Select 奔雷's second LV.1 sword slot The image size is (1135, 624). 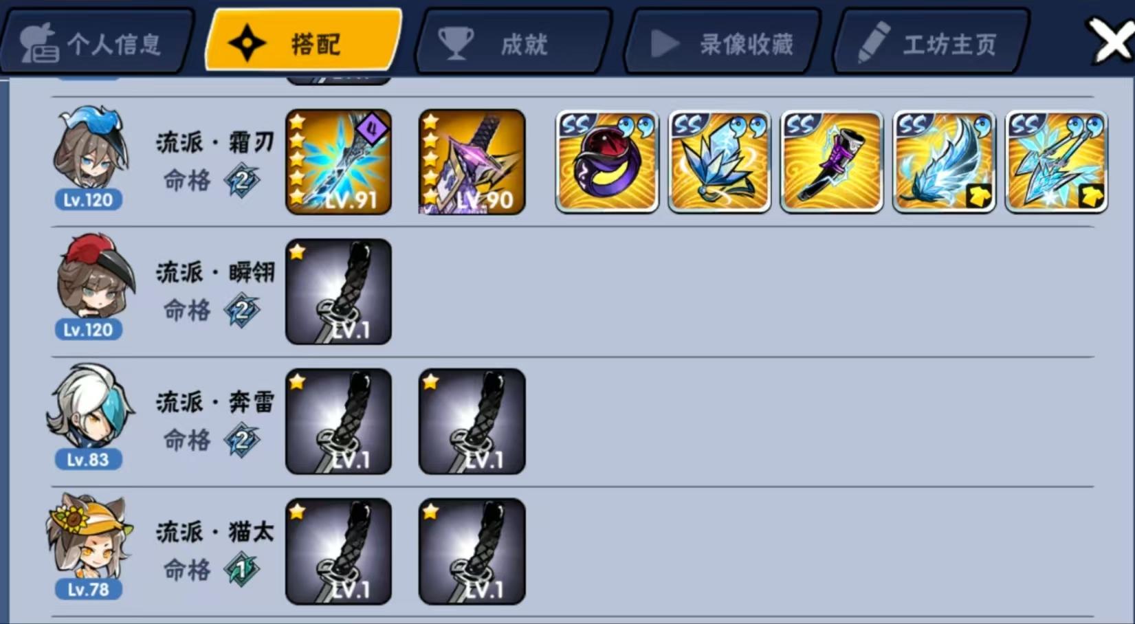coord(472,421)
